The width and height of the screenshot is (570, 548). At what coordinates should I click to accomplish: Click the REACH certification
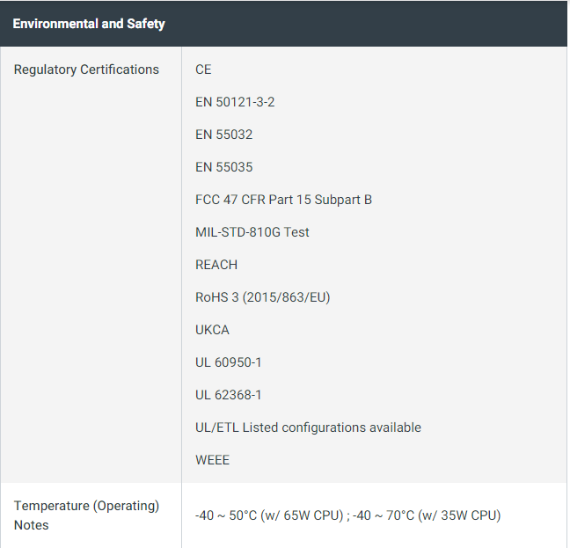click(x=216, y=265)
